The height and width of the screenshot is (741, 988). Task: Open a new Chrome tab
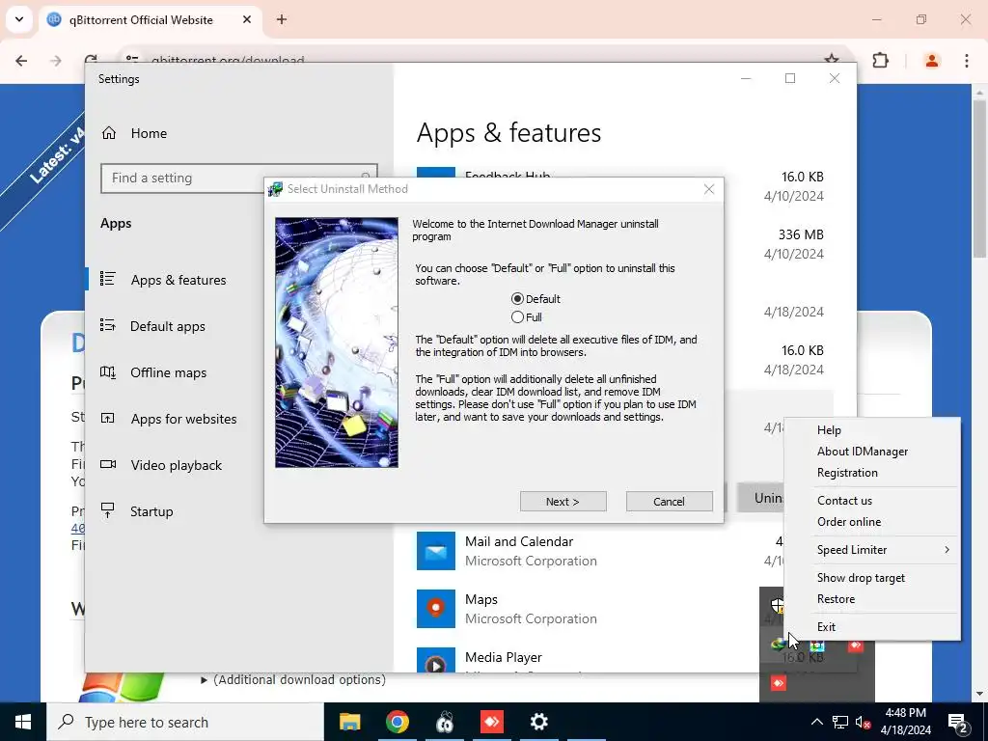[282, 19]
